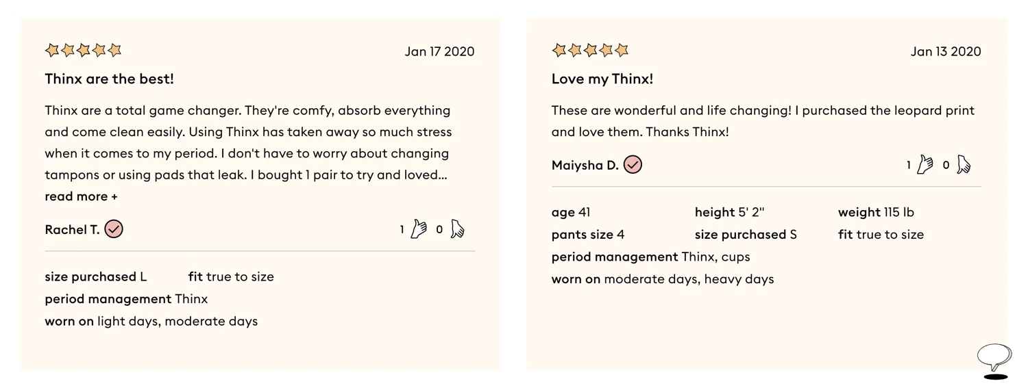Click thumbs up on Maiysha D.'s review
Image resolution: width=1028 pixels, height=390 pixels.
point(925,165)
